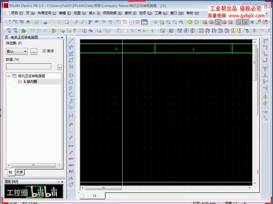Click the Redraw refresh green icon
This screenshot has height=204, width=273.
click(x=155, y=22)
